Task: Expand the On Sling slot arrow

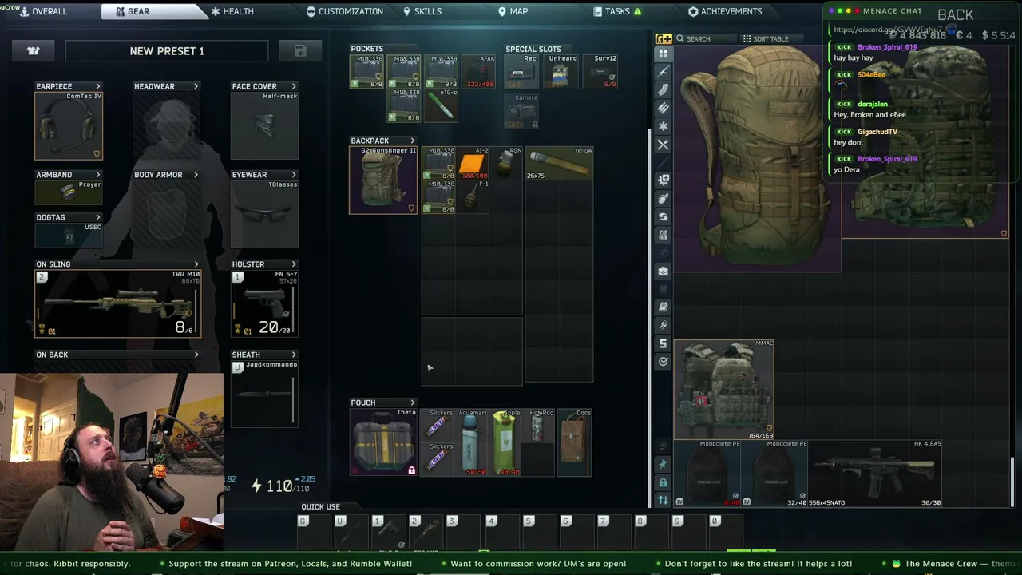Action: click(196, 264)
